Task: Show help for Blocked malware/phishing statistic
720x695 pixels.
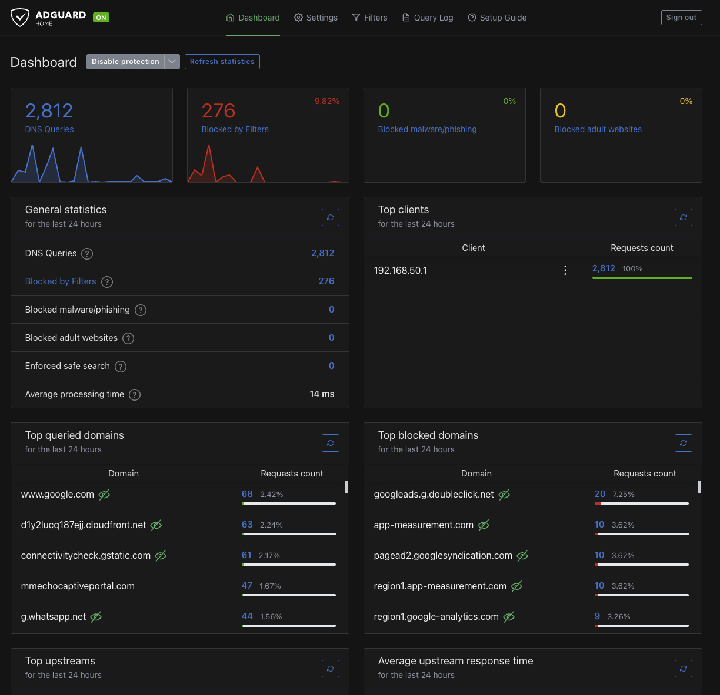Action: (x=141, y=310)
